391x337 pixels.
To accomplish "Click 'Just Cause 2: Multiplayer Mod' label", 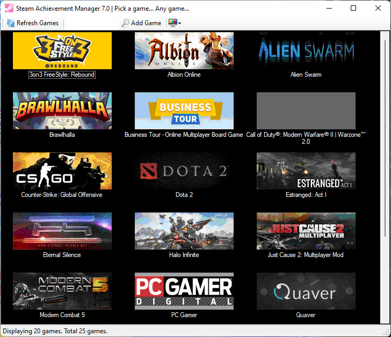I will tap(306, 255).
